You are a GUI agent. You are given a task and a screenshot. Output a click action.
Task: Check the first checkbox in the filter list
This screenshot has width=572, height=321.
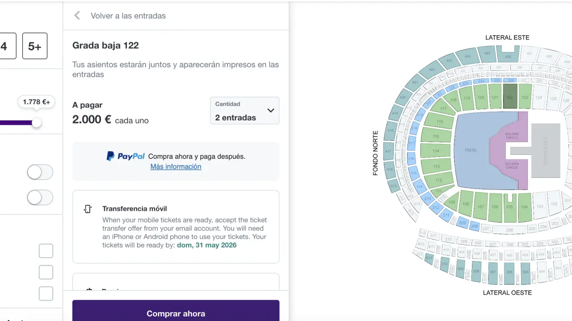point(46,251)
